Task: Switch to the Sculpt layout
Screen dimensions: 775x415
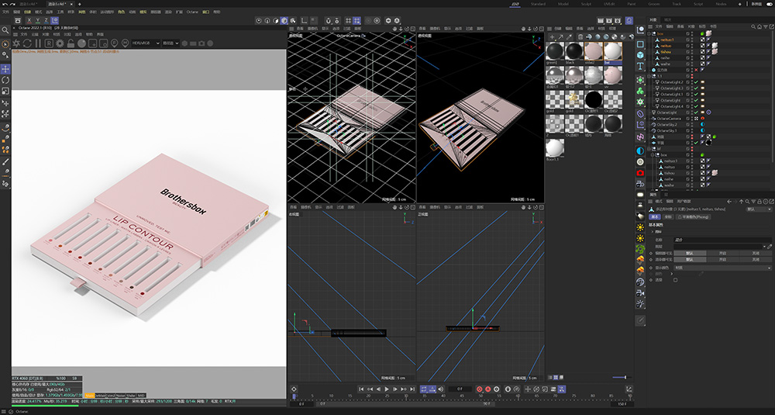Action: pos(586,4)
